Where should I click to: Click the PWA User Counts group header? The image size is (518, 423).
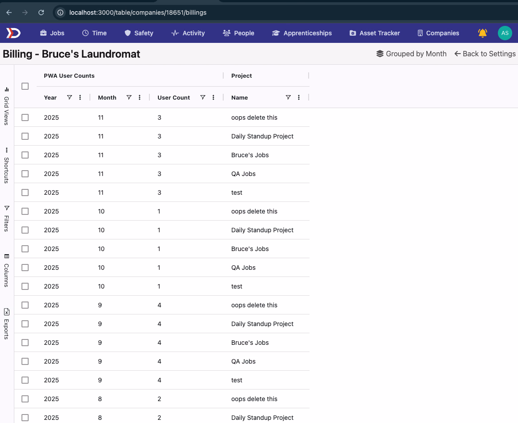pyautogui.click(x=69, y=75)
